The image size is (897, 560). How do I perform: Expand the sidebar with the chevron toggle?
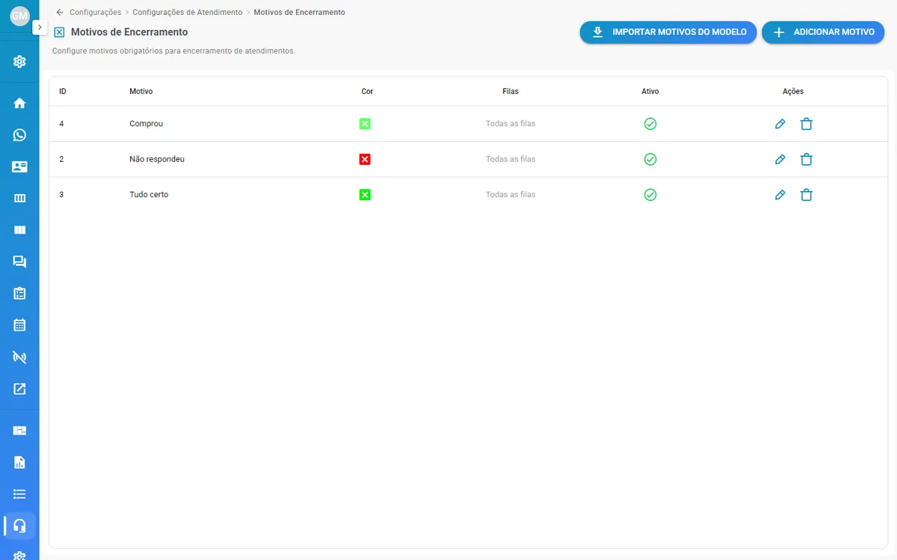pos(40,27)
